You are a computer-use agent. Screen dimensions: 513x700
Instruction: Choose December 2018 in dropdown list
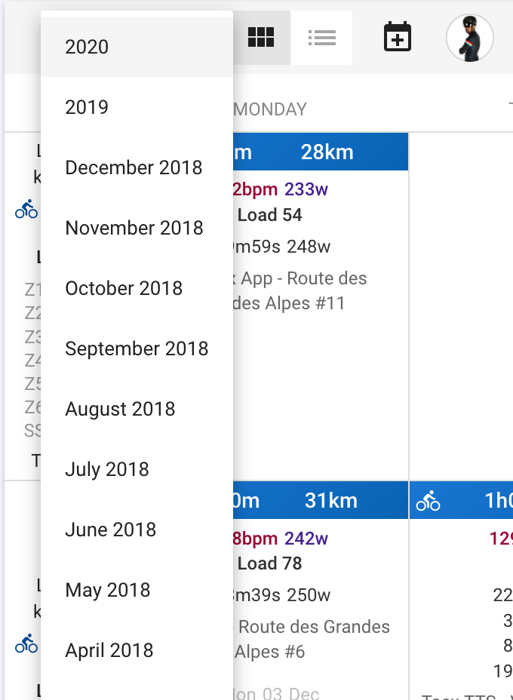[x=137, y=167]
